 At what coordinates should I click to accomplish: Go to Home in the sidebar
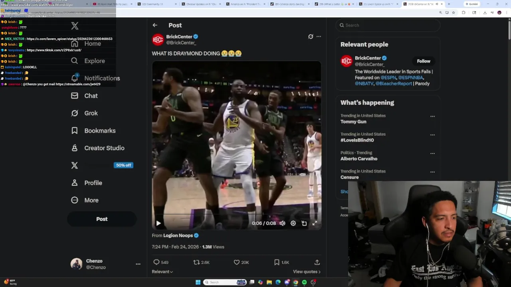point(86,43)
